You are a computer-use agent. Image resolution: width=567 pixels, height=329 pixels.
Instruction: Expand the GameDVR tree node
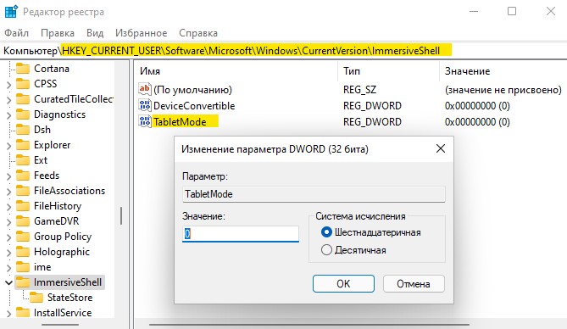[9, 222]
